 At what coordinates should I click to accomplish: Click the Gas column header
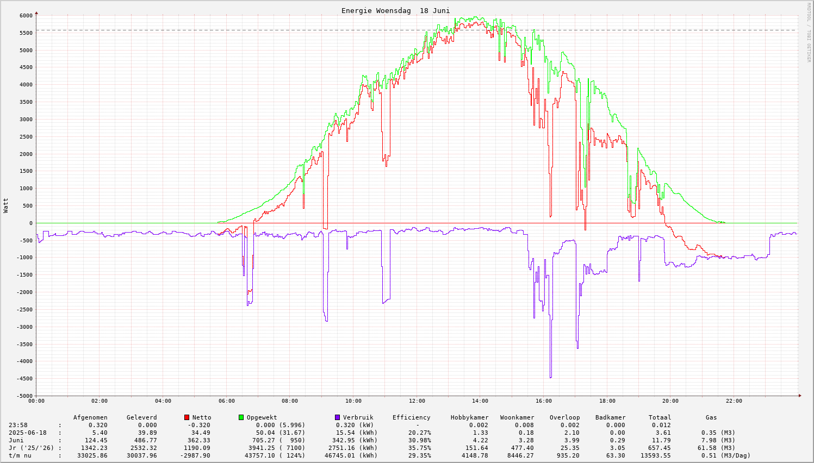[x=711, y=417]
